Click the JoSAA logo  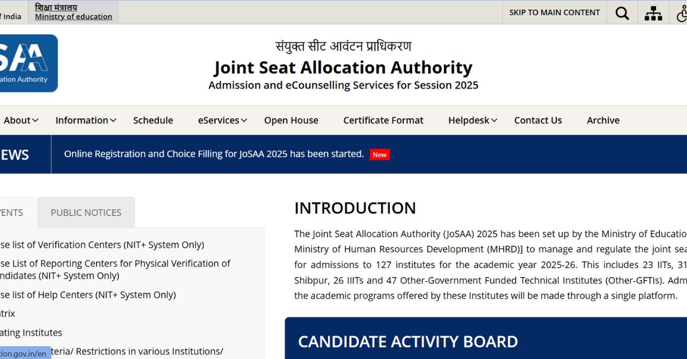click(x=29, y=63)
